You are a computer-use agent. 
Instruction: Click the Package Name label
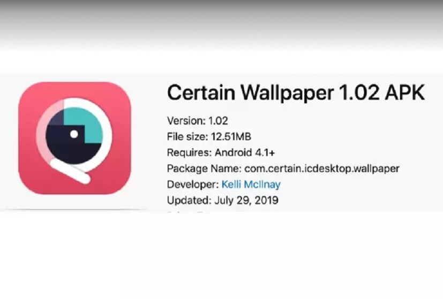tap(204, 168)
